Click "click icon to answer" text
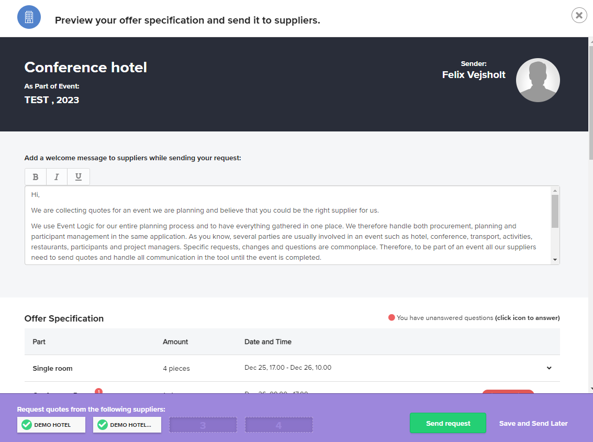Viewport: 593px width, 442px height. (x=527, y=318)
